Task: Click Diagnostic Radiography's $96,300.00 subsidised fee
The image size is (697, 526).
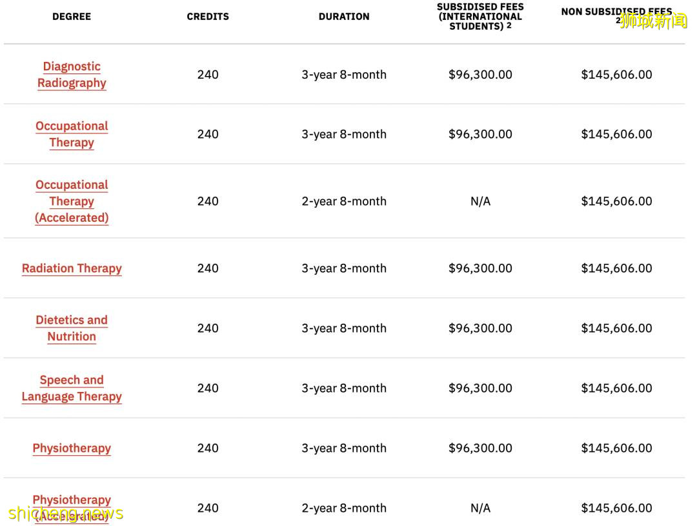Action: pos(480,75)
